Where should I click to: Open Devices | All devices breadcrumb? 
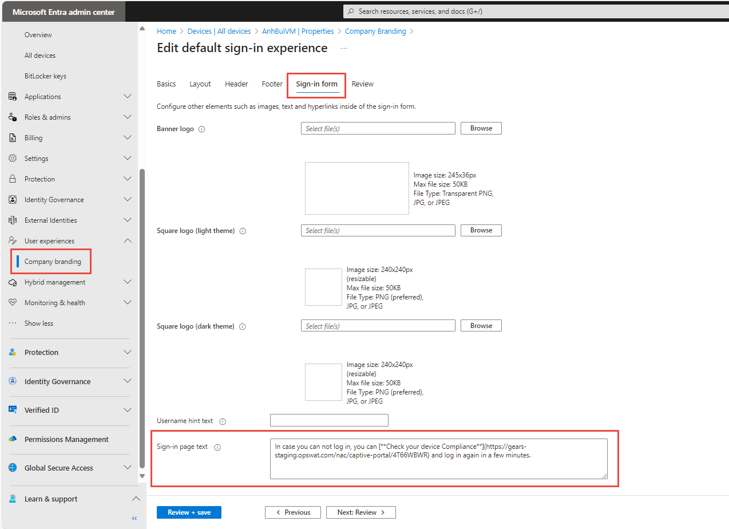(x=219, y=31)
